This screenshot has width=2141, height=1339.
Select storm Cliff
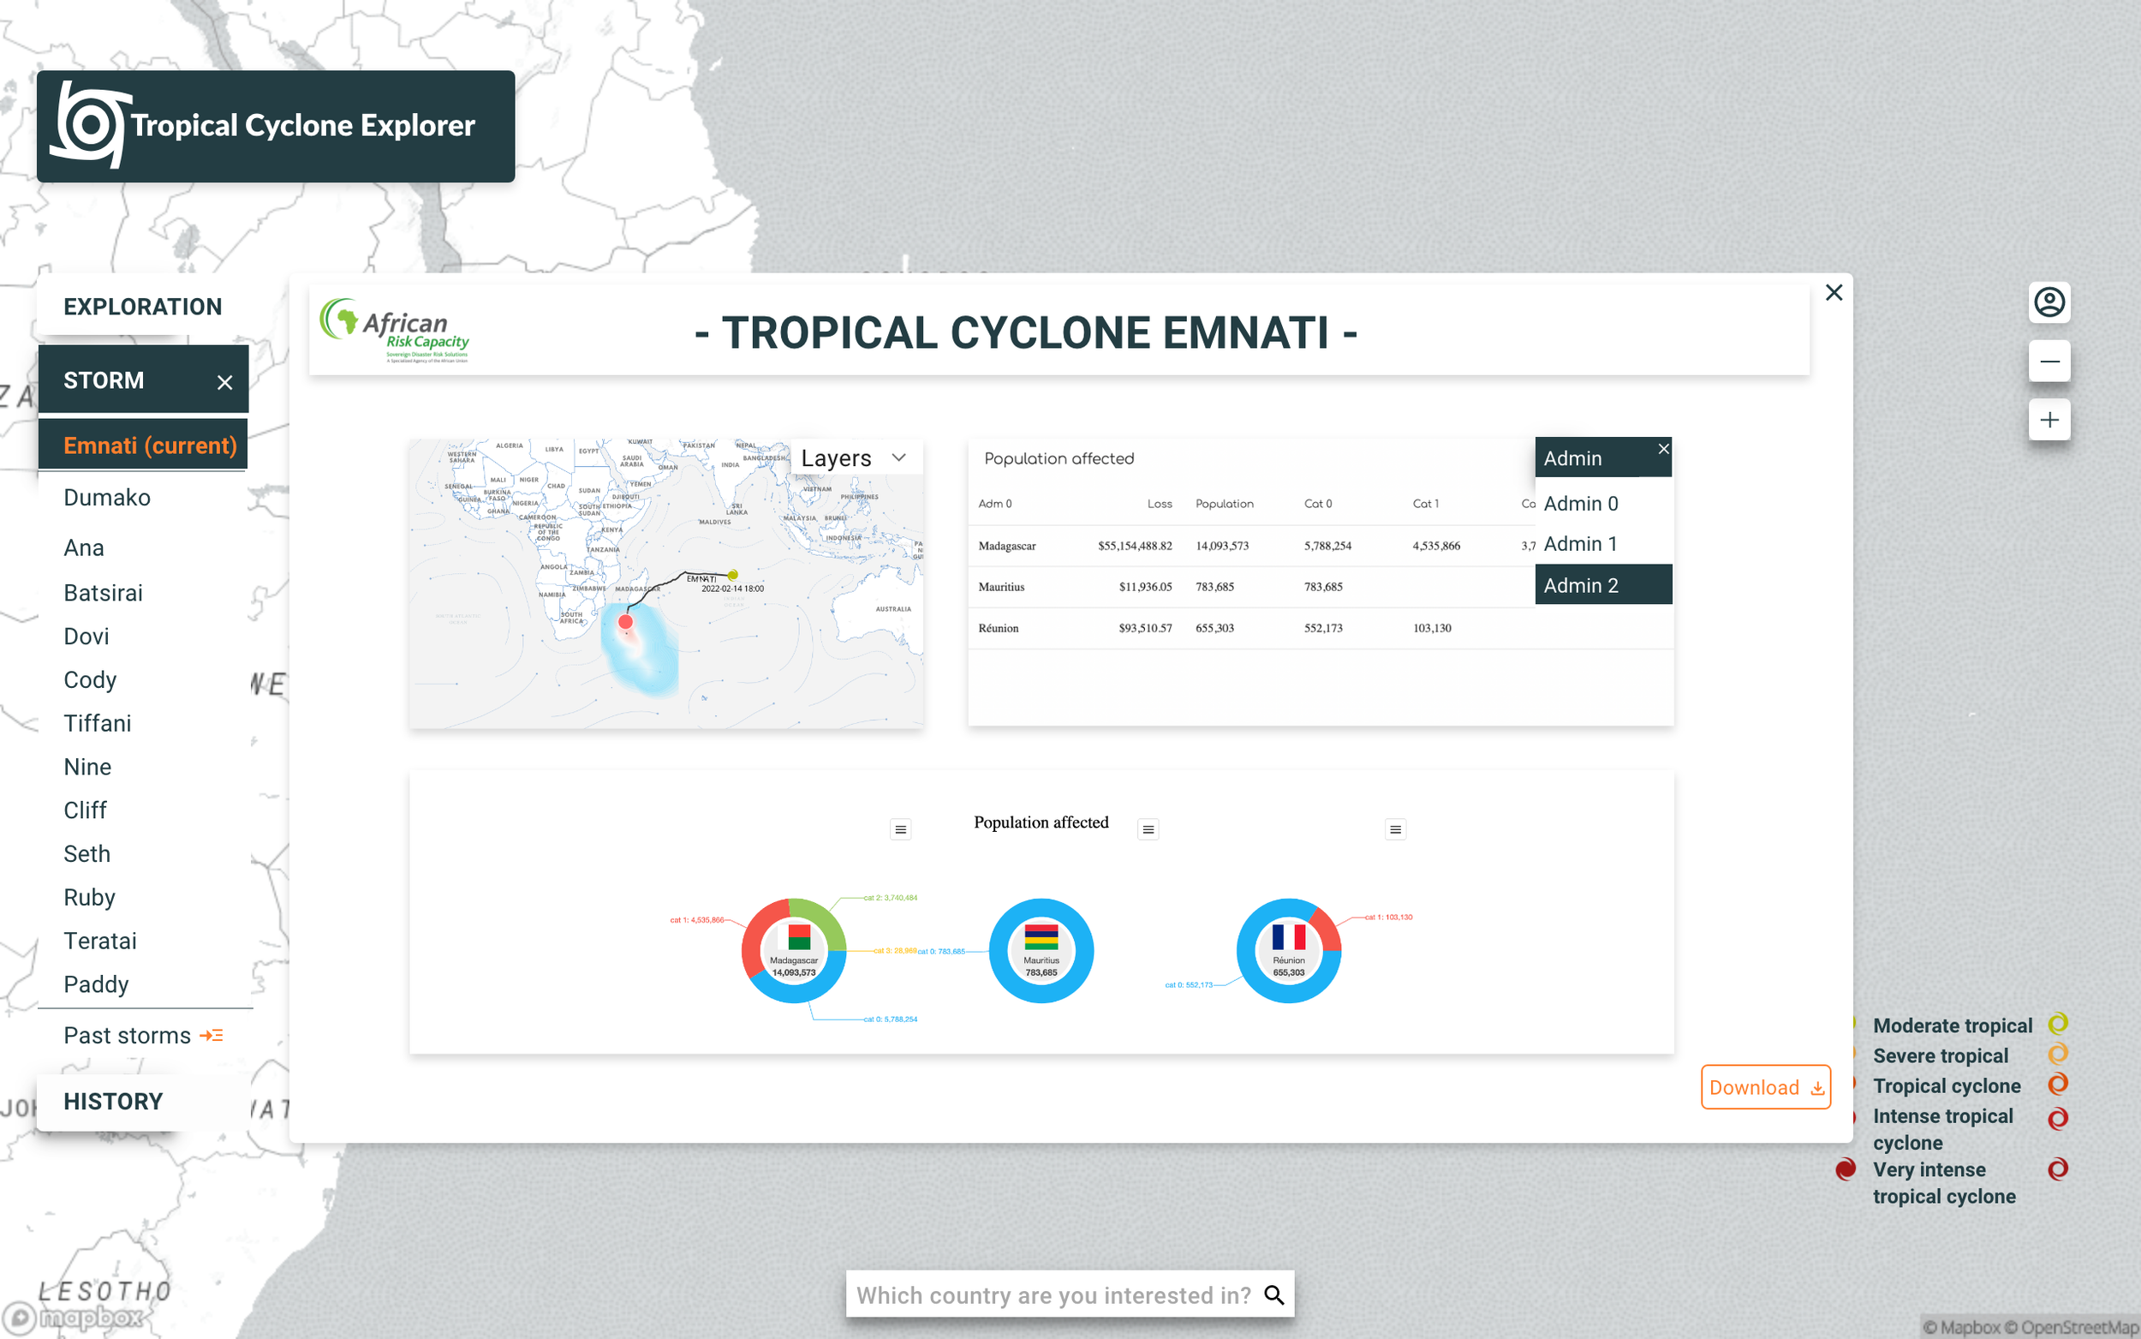point(85,810)
